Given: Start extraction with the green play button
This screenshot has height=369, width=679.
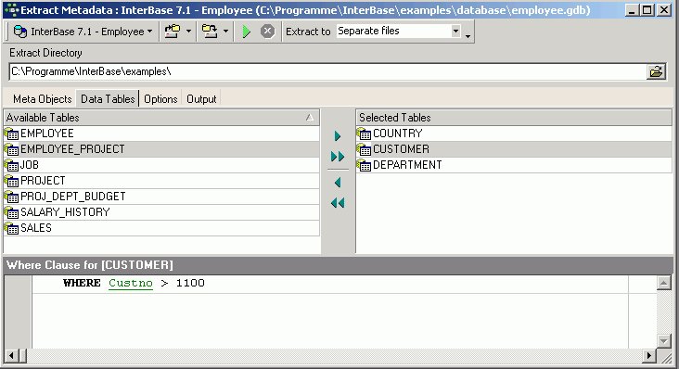Looking at the screenshot, I should tap(247, 32).
